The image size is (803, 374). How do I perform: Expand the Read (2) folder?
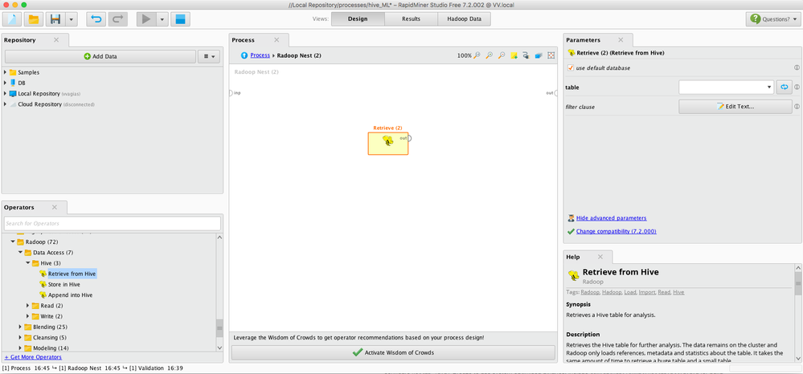[x=28, y=306]
